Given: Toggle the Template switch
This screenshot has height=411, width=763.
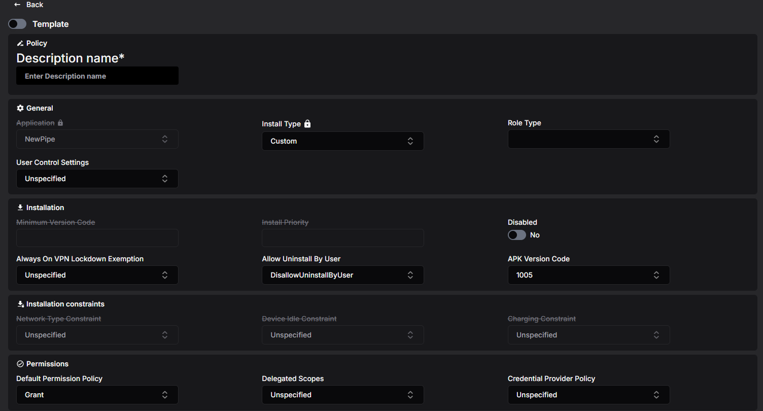Looking at the screenshot, I should pos(17,24).
